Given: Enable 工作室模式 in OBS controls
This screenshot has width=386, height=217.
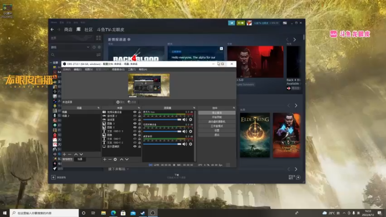Looking at the screenshot, I should coord(217,126).
